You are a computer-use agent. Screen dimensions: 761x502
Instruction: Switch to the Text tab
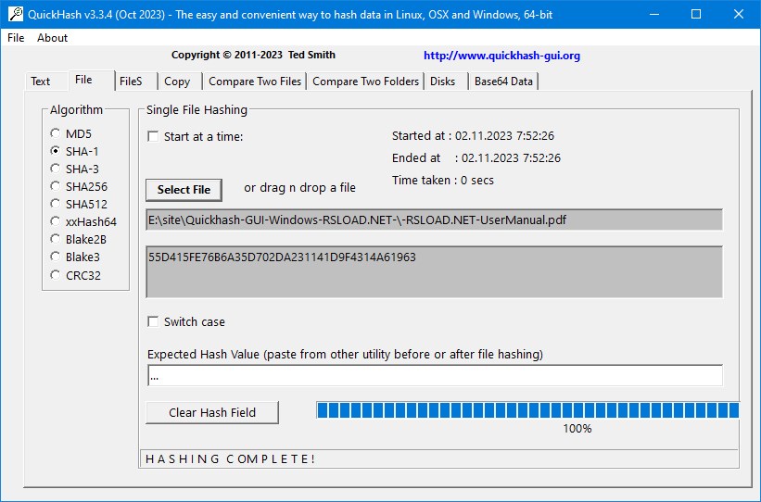click(41, 82)
